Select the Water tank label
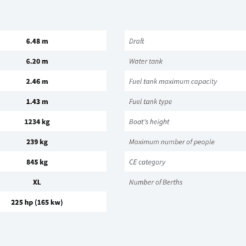246x246 pixels. 146,61
